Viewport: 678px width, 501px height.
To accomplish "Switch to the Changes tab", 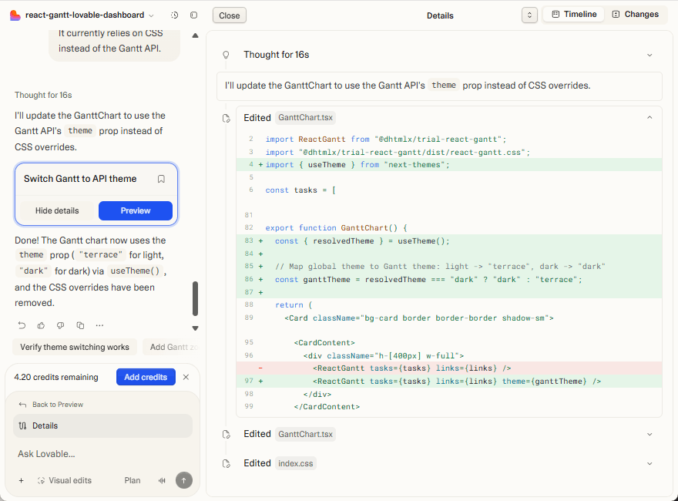I will 636,14.
